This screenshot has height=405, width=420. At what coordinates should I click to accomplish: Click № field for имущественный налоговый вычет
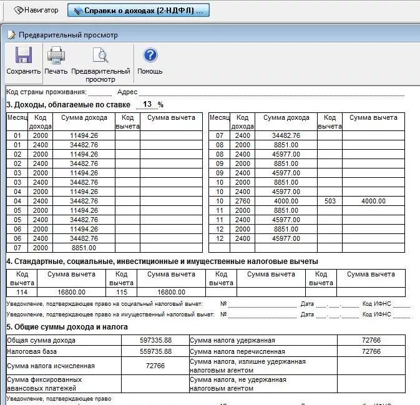click(x=262, y=315)
